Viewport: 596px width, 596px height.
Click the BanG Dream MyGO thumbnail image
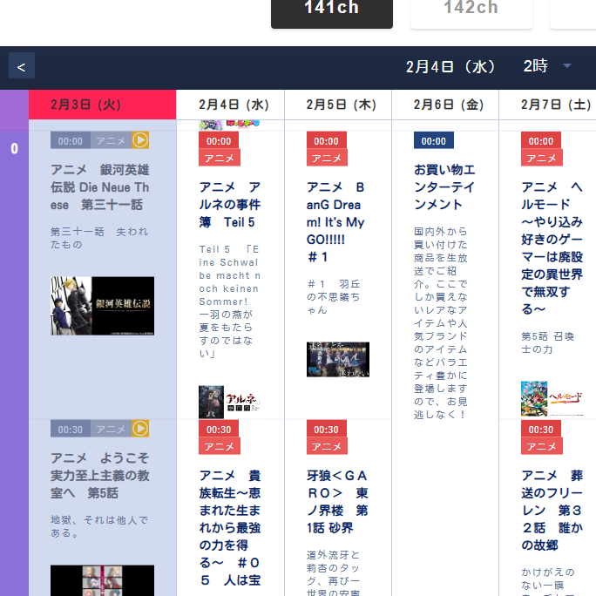(x=337, y=359)
